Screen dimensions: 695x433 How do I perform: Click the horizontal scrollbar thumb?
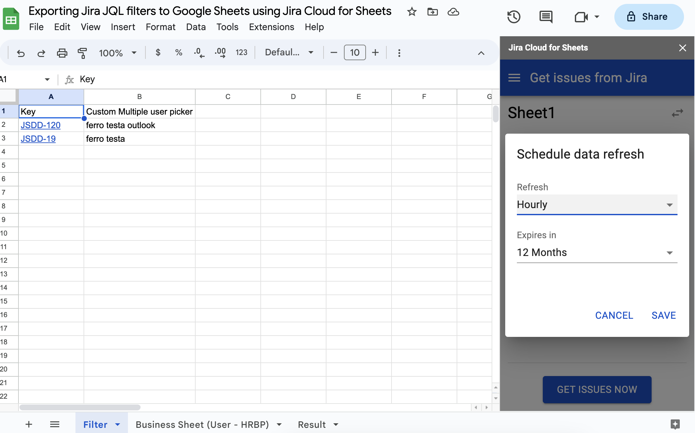pyautogui.click(x=80, y=407)
